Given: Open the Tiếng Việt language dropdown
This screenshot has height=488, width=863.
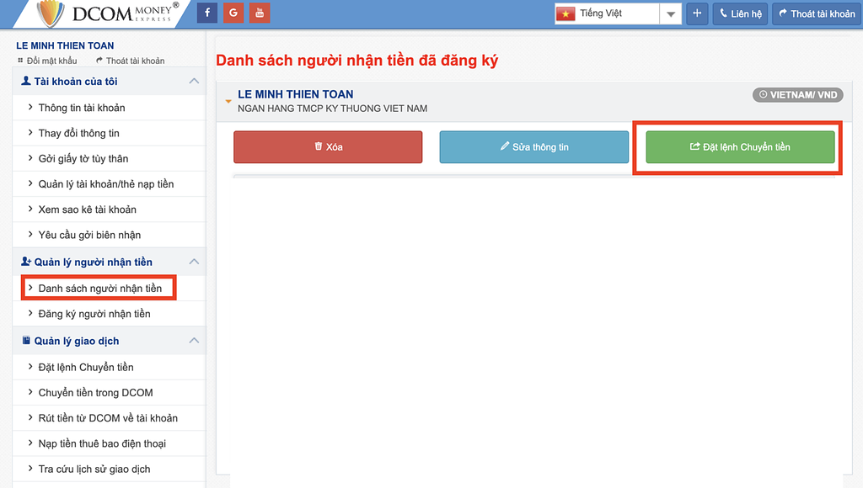Looking at the screenshot, I should click(x=670, y=13).
